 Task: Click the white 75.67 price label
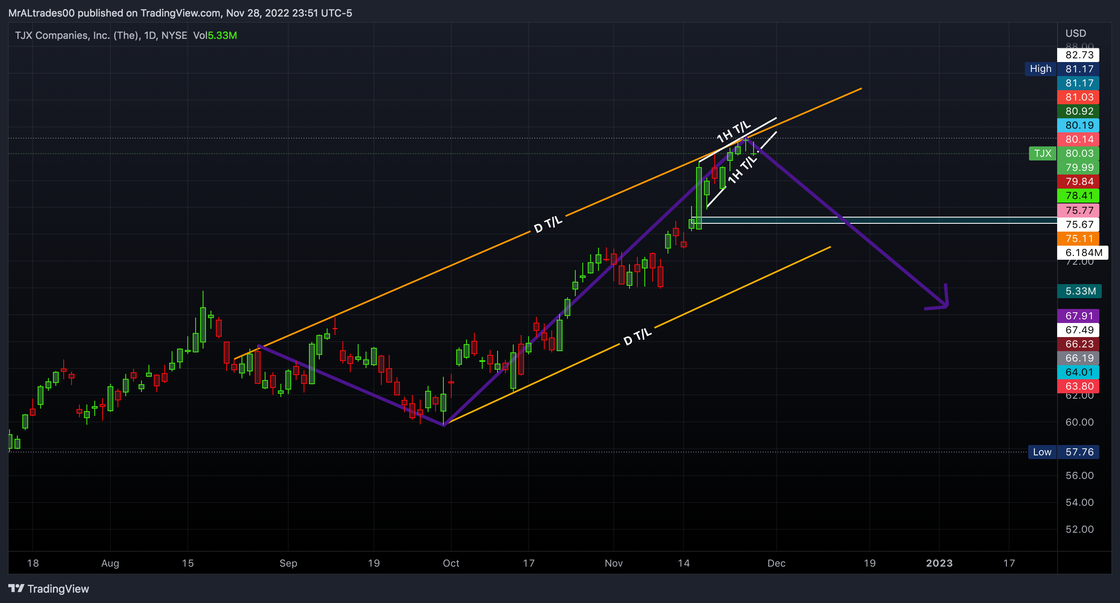[x=1079, y=224]
